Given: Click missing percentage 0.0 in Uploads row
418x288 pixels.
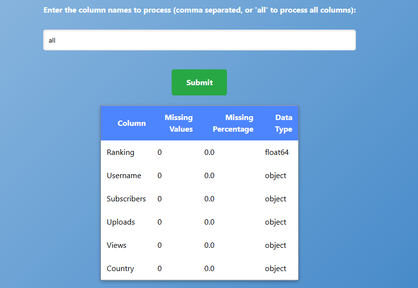Looking at the screenshot, I should (x=209, y=222).
